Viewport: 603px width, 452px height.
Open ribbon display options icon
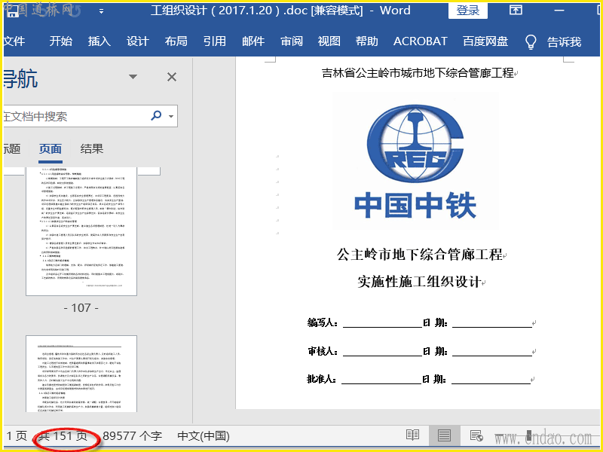(516, 10)
